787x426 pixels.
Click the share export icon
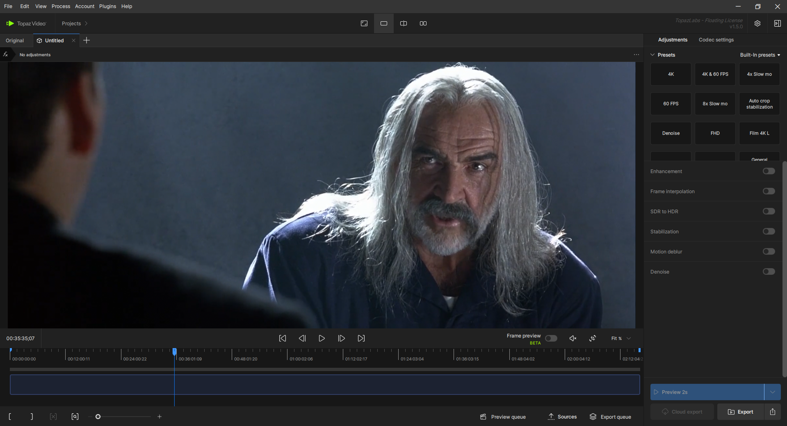773,412
